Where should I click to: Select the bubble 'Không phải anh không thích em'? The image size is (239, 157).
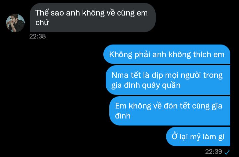pyautogui.click(x=167, y=54)
